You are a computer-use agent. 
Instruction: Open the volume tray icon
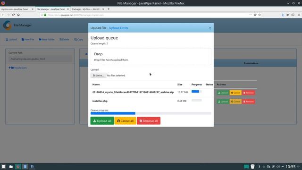coord(278,167)
